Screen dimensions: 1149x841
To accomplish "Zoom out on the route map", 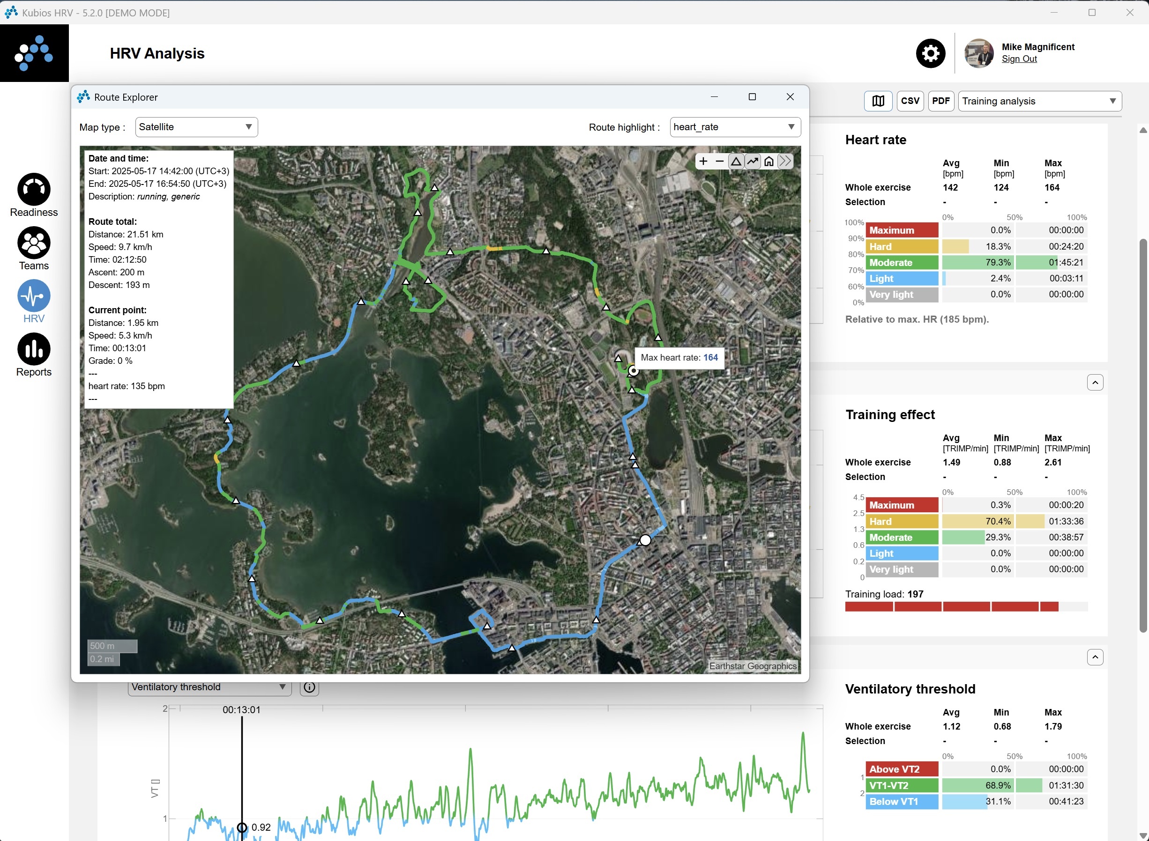I will pos(720,162).
